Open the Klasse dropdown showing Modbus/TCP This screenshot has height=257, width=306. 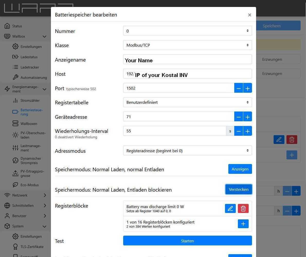pyautogui.click(x=187, y=45)
